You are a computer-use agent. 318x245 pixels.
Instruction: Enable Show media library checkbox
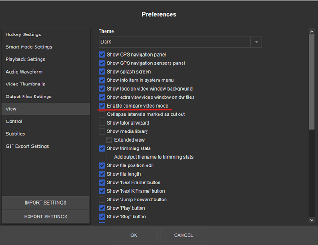click(x=102, y=131)
